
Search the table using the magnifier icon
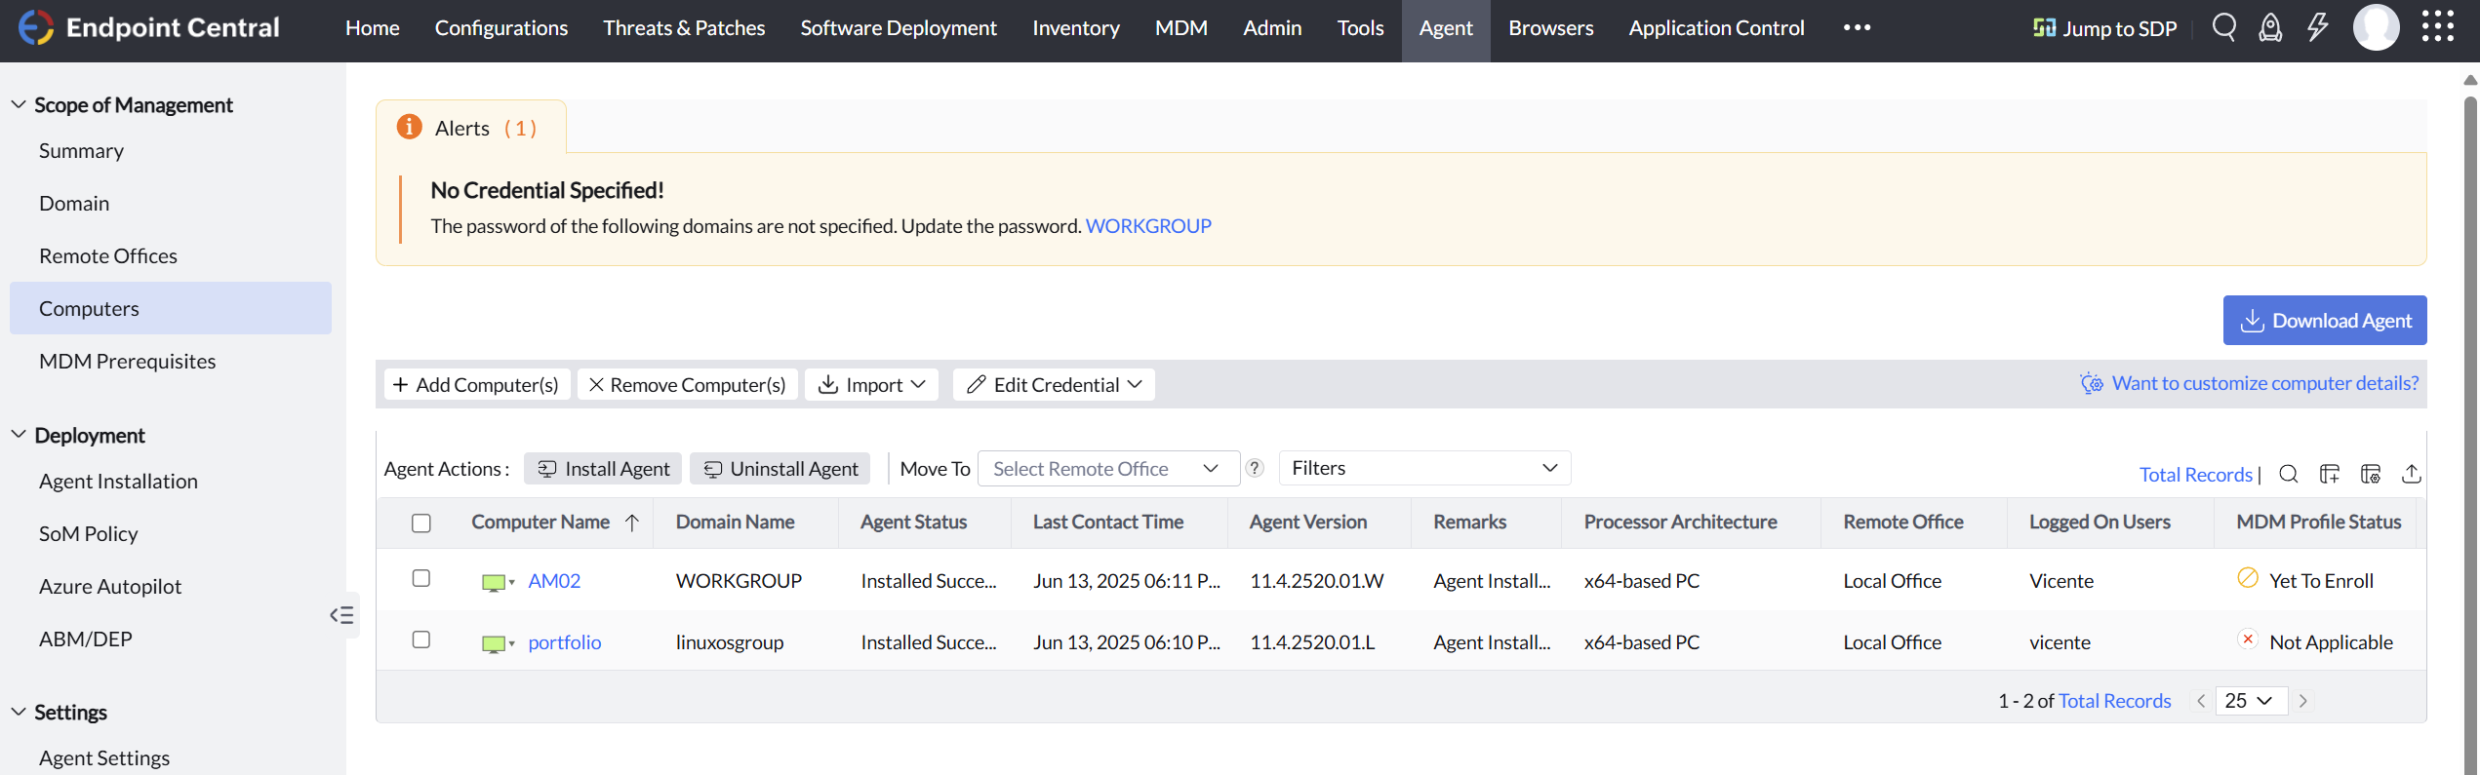point(2288,474)
